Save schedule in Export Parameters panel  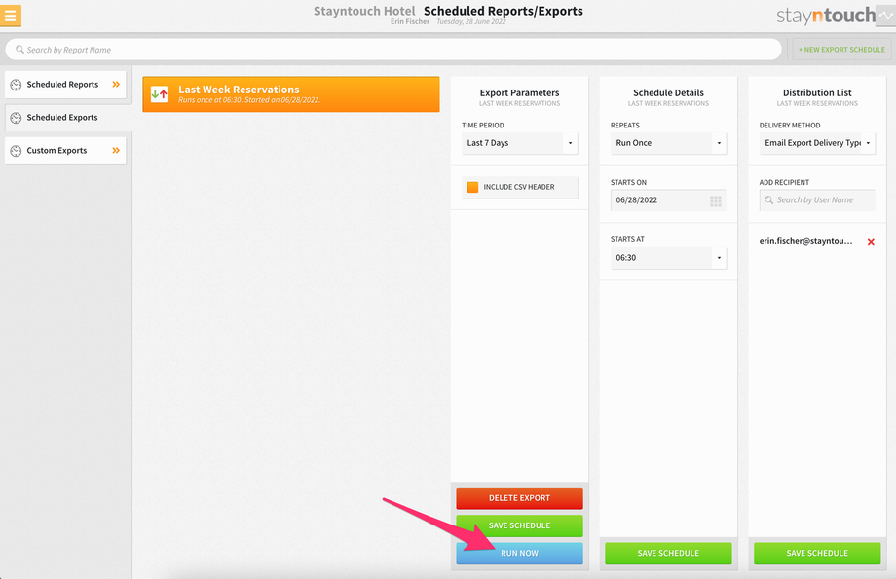519,525
